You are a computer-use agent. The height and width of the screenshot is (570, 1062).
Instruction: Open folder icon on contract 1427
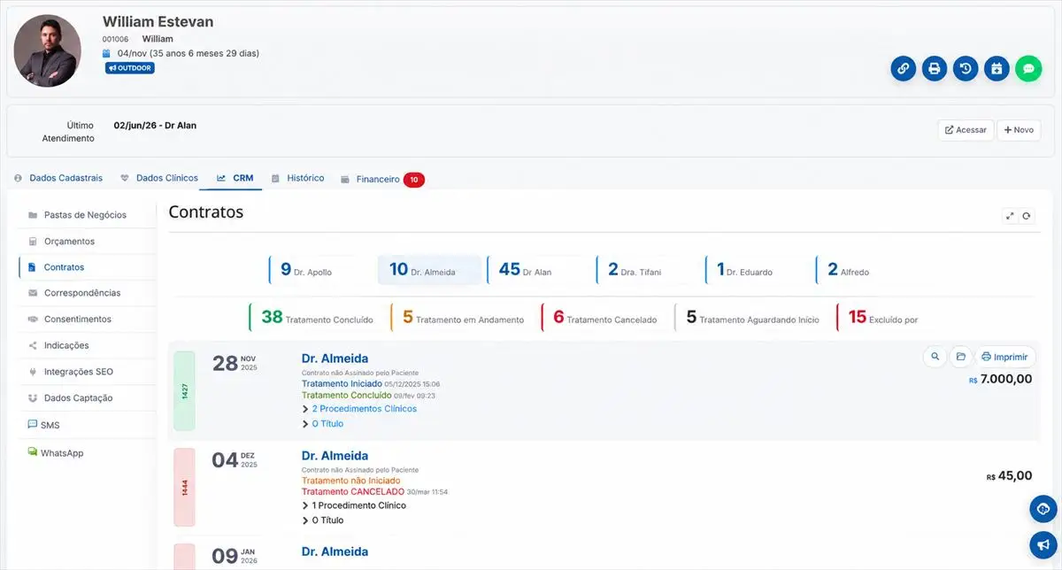[960, 357]
